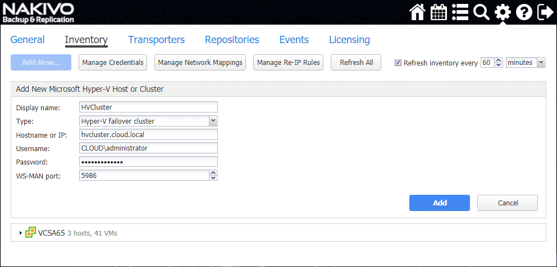
Task: Go to the Home dashboard icon
Action: coord(417,12)
